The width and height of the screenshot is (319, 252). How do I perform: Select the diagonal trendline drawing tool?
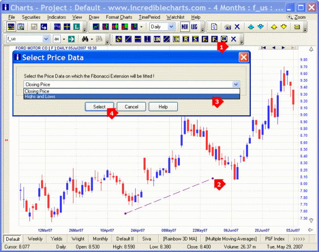coord(128,39)
